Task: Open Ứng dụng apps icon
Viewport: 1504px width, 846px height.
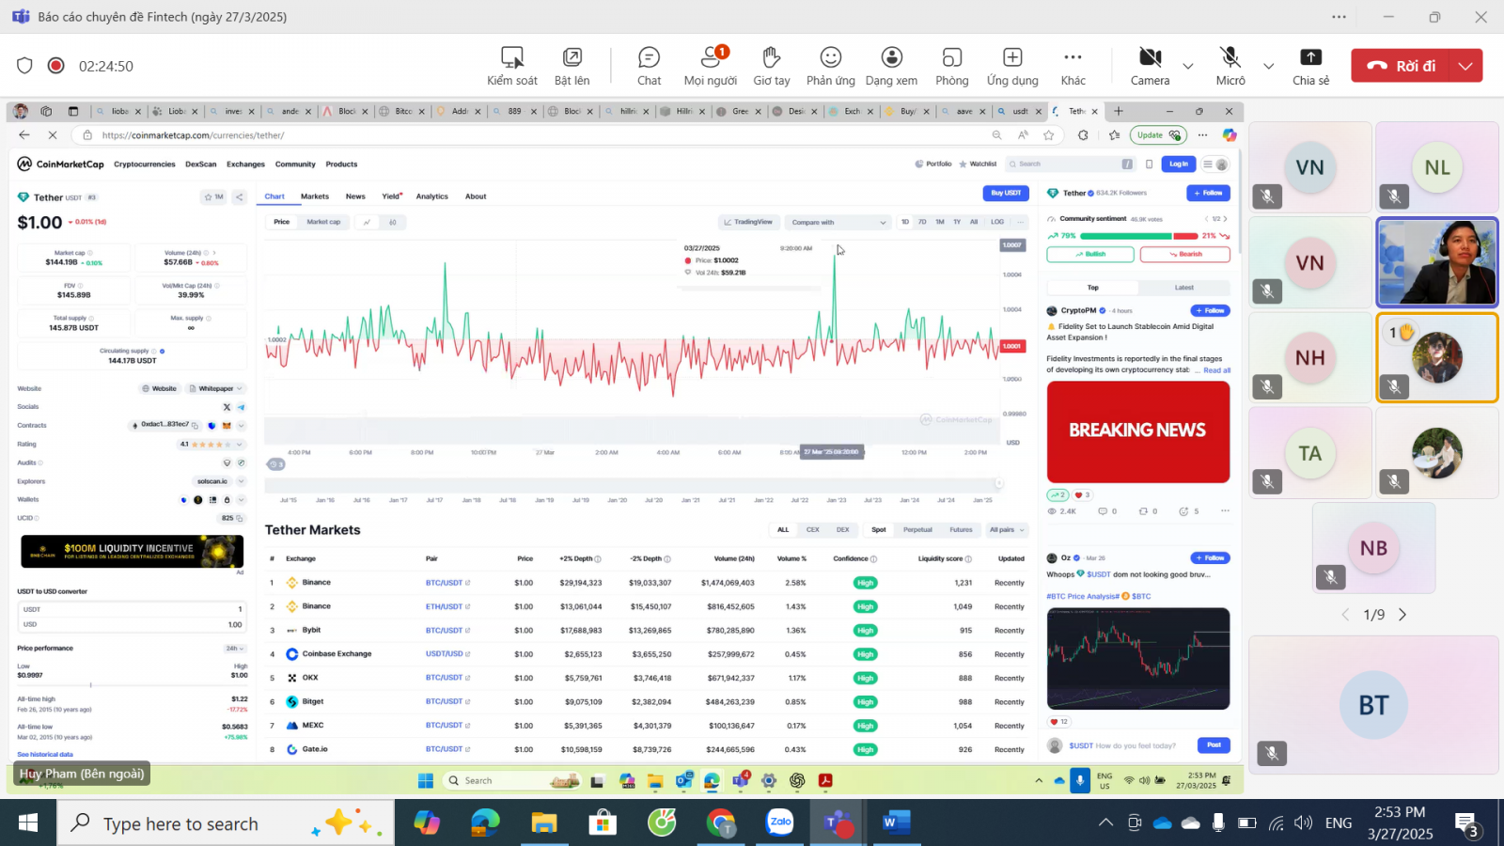Action: click(x=1012, y=66)
